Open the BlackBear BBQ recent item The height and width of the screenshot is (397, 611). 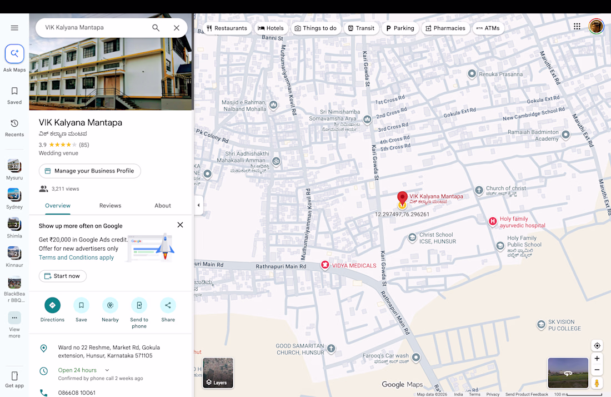(x=14, y=289)
